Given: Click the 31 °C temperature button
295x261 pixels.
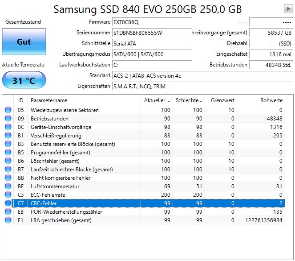Looking at the screenshot, I should (24, 80).
